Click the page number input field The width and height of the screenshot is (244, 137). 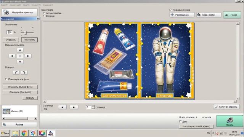pyautogui.click(x=88, y=107)
